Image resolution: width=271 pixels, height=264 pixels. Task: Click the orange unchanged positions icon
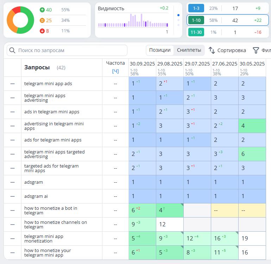(42, 20)
